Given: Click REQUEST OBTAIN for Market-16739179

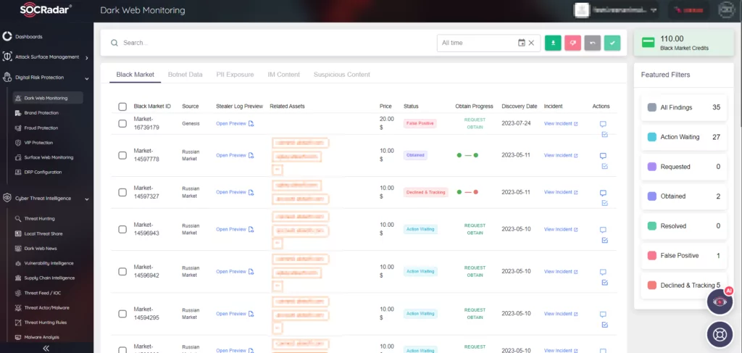Looking at the screenshot, I should pos(475,123).
